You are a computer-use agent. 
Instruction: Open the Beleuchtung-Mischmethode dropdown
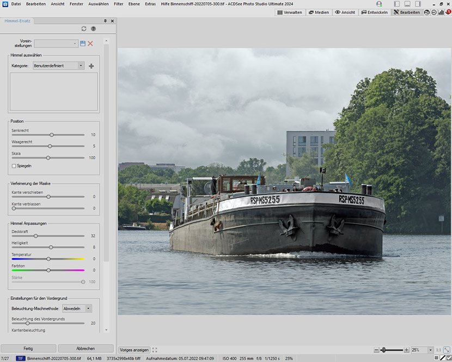[77, 308]
